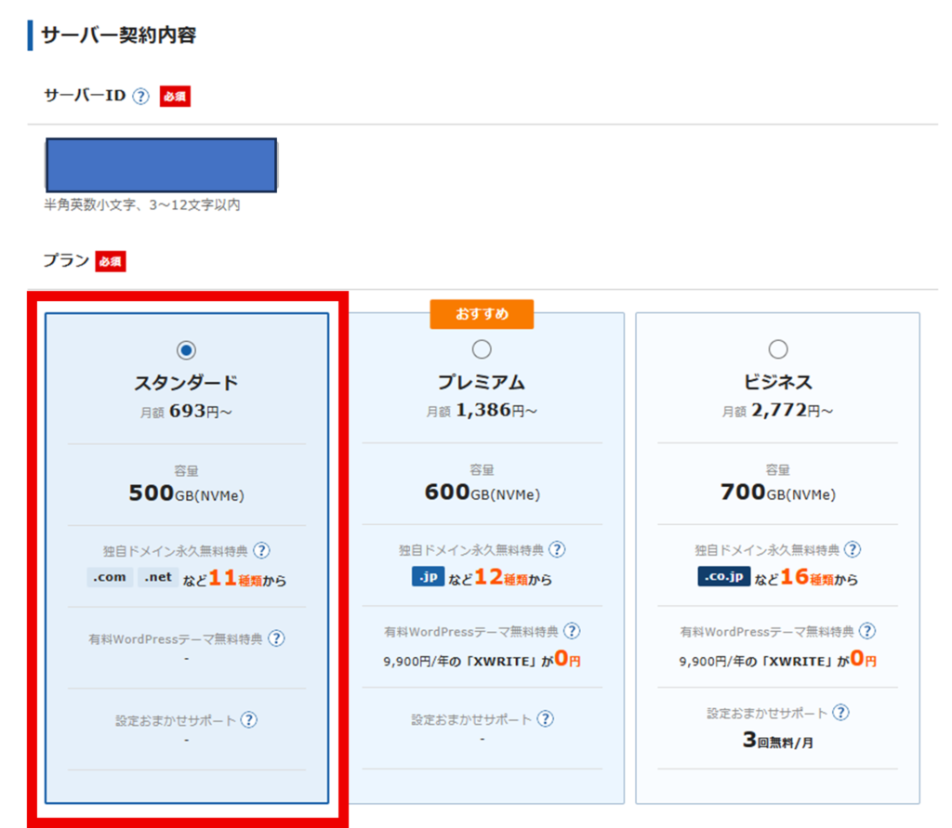Click the orange おすすめ label
952x828 pixels.
pos(482,314)
